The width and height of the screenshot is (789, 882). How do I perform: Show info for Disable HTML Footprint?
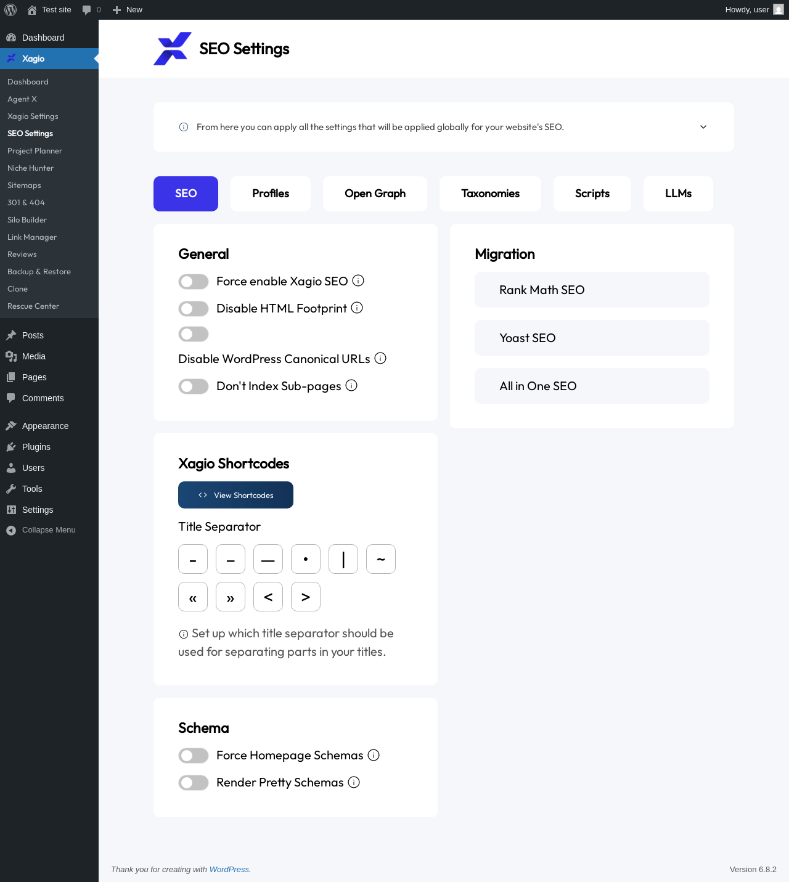[357, 308]
